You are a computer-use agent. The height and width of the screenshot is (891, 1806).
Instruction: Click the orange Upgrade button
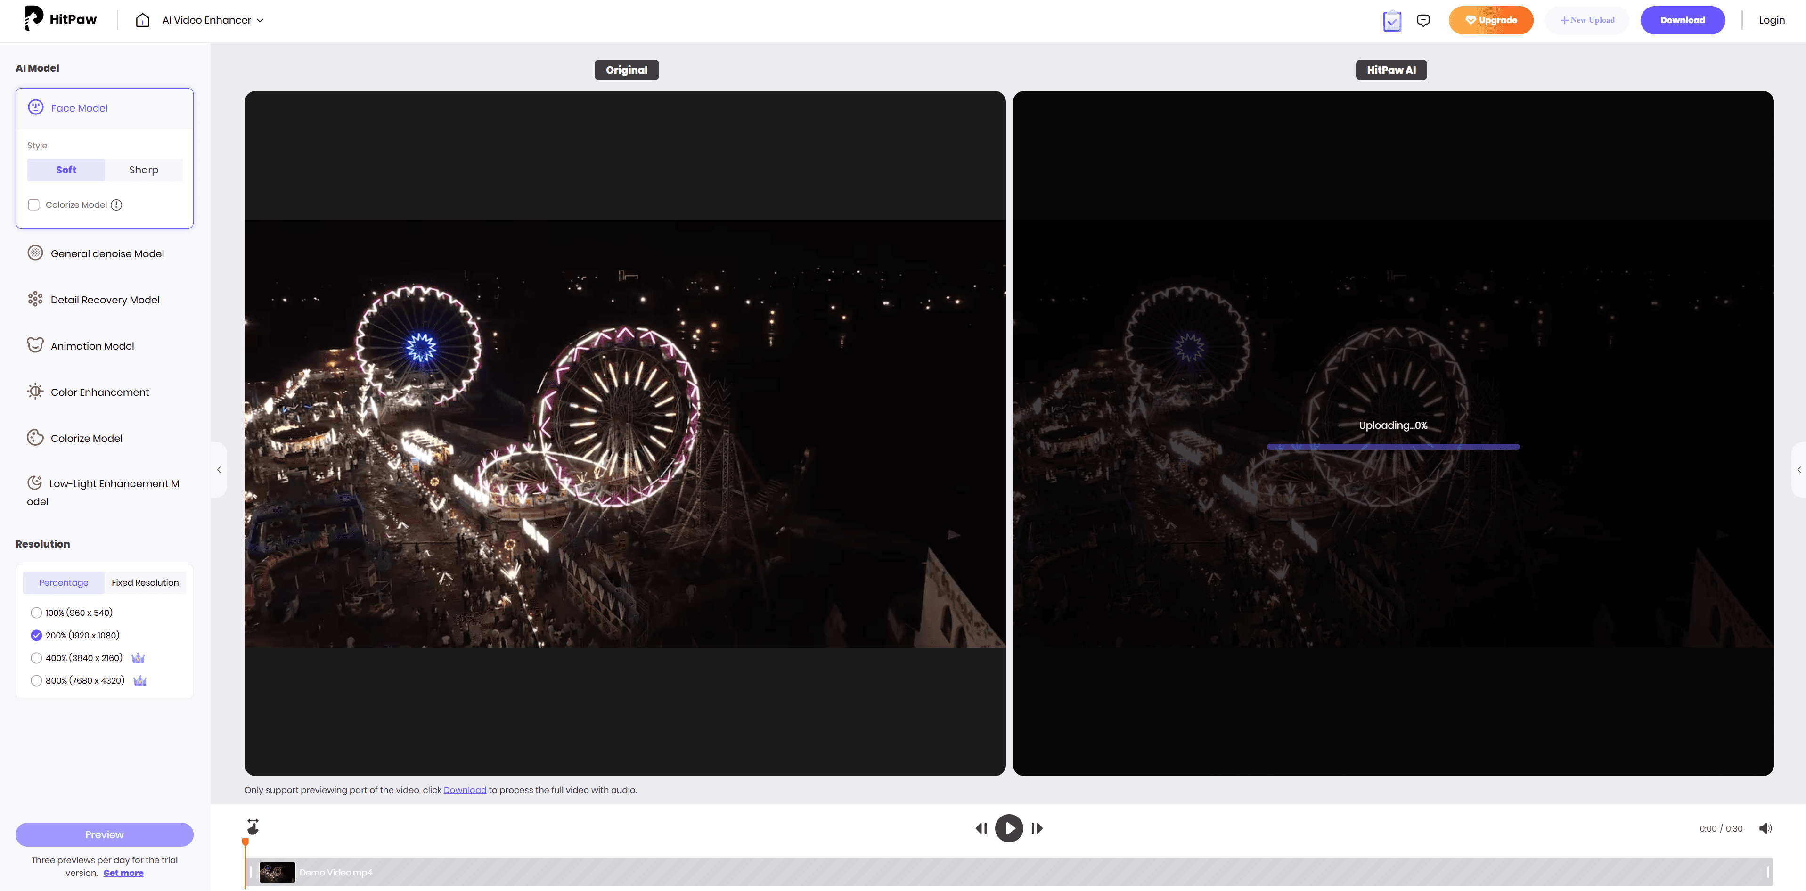pos(1490,20)
